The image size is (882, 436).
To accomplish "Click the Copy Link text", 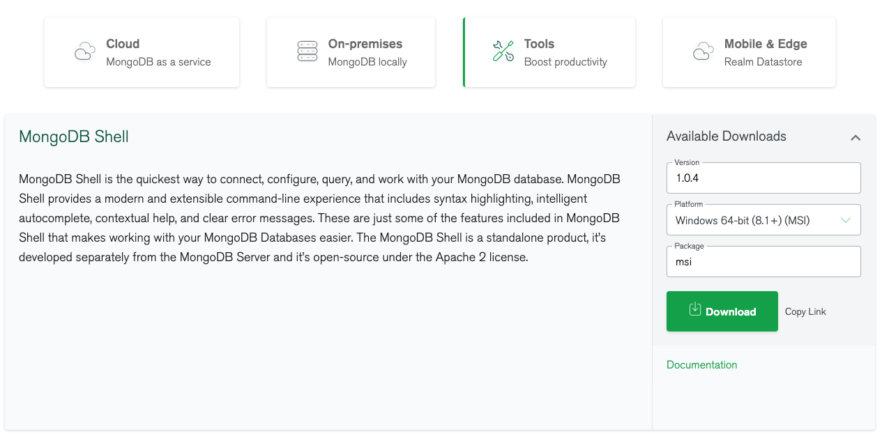I will tap(805, 312).
